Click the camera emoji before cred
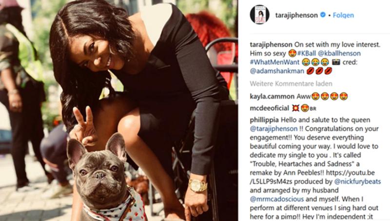390x221 pixels. 336,62
